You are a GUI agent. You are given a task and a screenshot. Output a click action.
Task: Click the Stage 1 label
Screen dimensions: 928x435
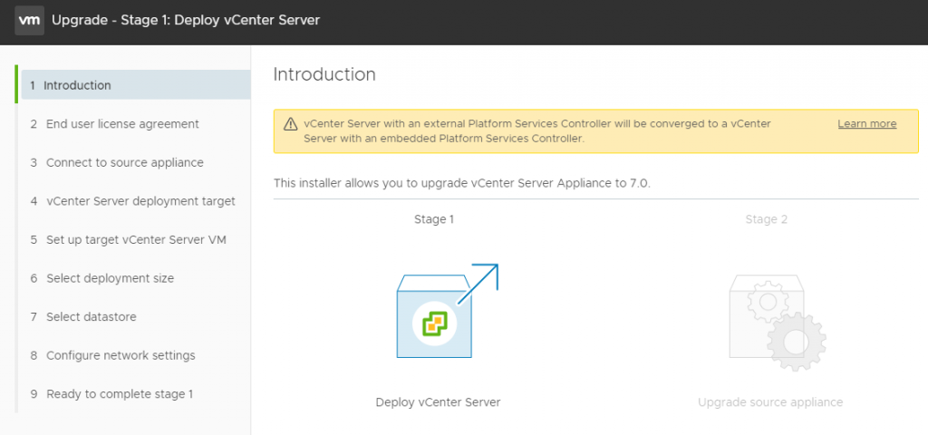tap(434, 219)
